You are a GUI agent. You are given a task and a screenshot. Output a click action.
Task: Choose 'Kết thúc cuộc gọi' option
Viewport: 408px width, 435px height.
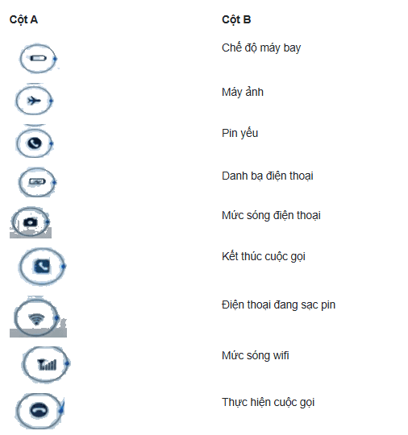click(x=264, y=256)
